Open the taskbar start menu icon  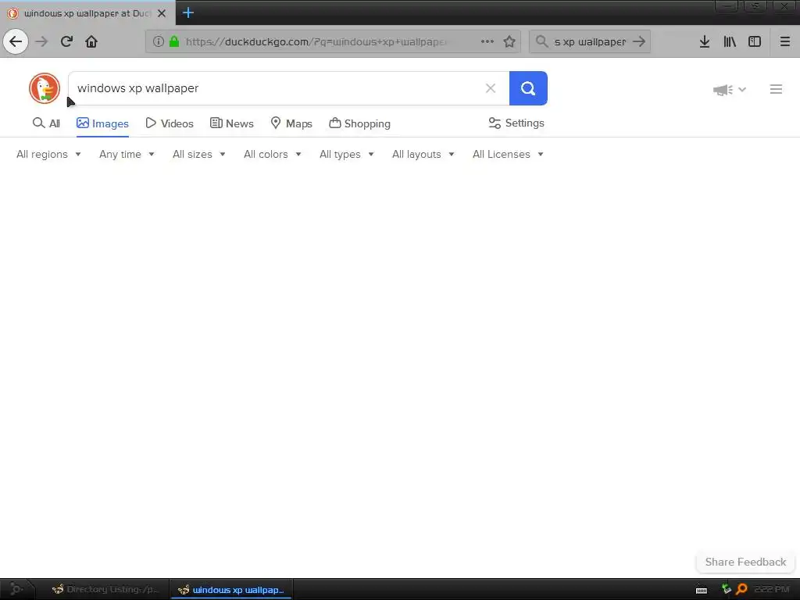pos(16,589)
